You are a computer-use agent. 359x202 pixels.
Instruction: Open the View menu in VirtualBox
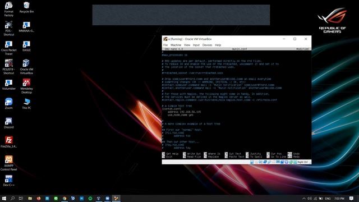tap(187, 45)
